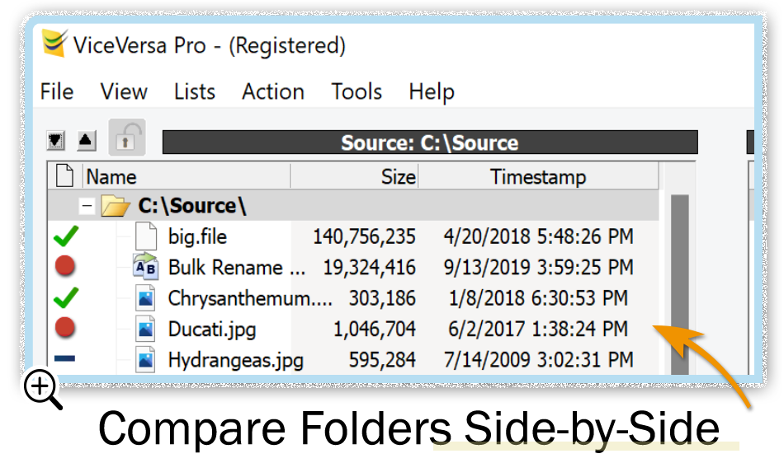Select the Chrysanthemum.... file name
This screenshot has height=463, width=784.
point(250,298)
